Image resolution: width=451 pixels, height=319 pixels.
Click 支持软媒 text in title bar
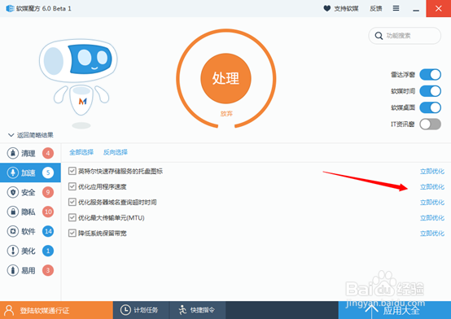[346, 9]
